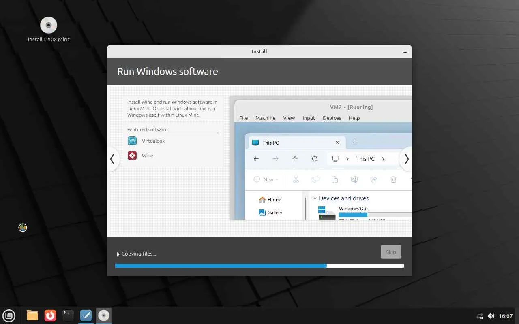Screen dimensions: 519x324
Task: Click the Virtualbox featured software label
Action: coord(153,141)
